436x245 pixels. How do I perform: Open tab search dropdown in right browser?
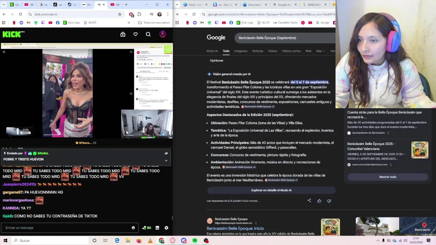tap(177, 4)
